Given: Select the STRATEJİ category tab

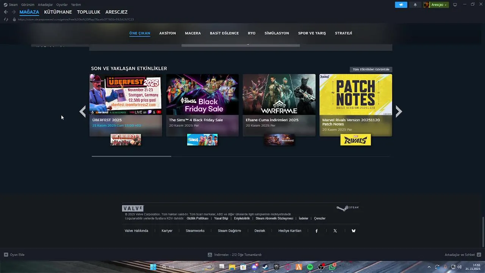Looking at the screenshot, I should 343,33.
